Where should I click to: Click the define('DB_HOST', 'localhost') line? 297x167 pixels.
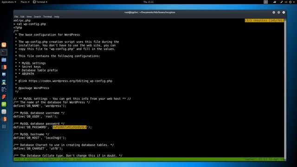[40, 138]
